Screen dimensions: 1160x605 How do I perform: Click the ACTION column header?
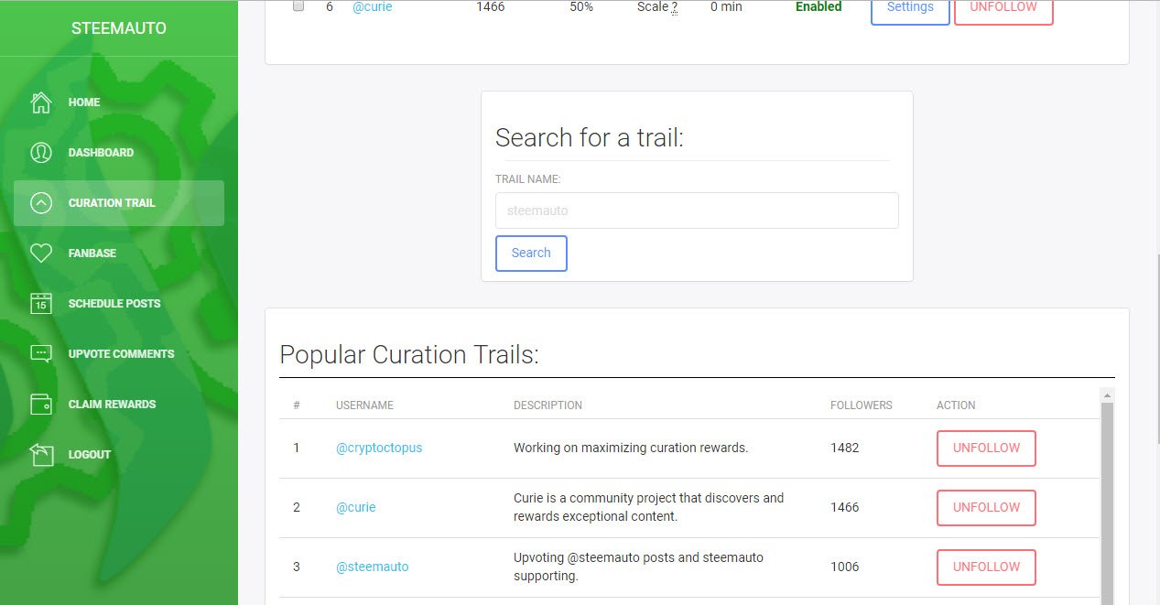coord(956,405)
